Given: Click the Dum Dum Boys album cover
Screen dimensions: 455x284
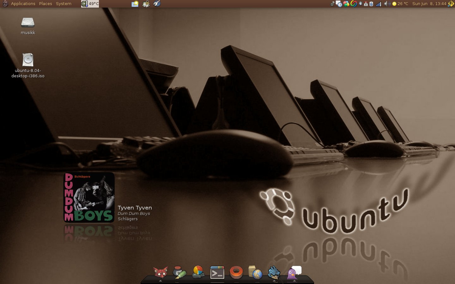Looking at the screenshot, I should tap(89, 198).
